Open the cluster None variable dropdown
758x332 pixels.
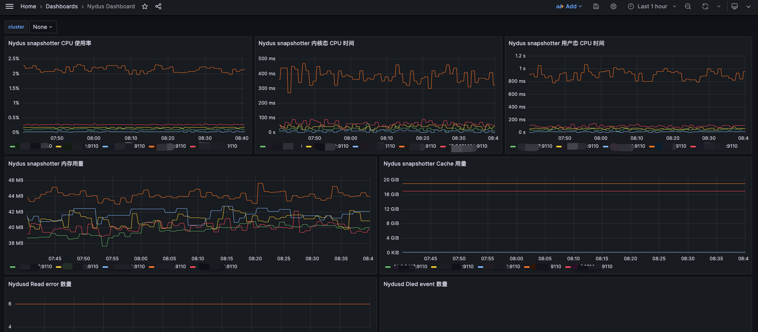[x=43, y=27]
